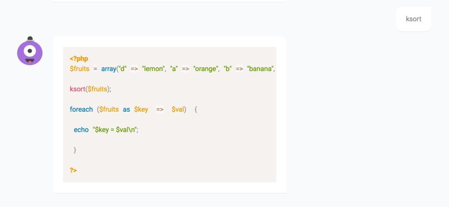Click the "foreach" keyword
Viewport: 449px width, 207px height.
pos(81,109)
